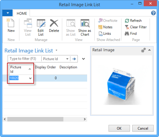The height and width of the screenshot is (137, 159).
Task: Click the Description column header
Action: (x=68, y=67)
